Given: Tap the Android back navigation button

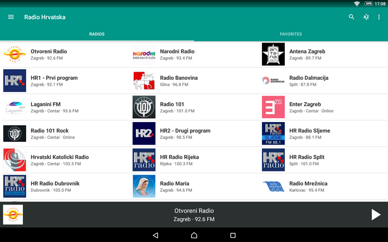Looking at the screenshot, I should [155, 235].
